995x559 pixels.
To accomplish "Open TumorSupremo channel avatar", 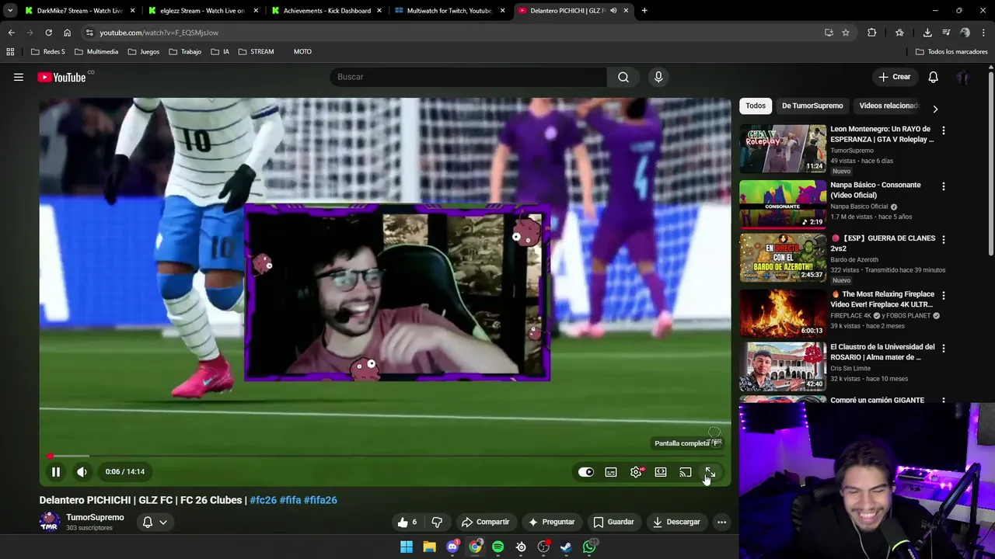I will [x=49, y=522].
